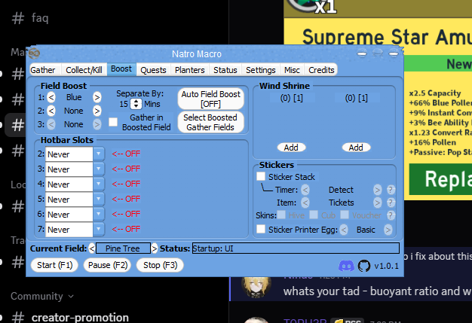Click Start (F1) button
Screen dimensions: 472x323
coord(54,265)
